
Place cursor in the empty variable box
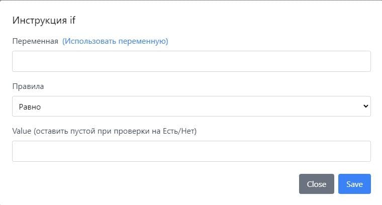tap(191, 61)
